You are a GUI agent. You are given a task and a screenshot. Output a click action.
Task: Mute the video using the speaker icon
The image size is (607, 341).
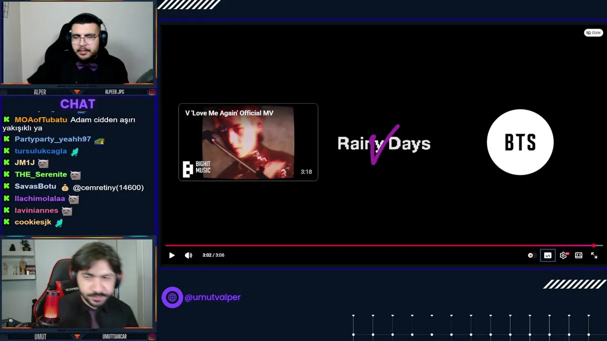pos(188,255)
